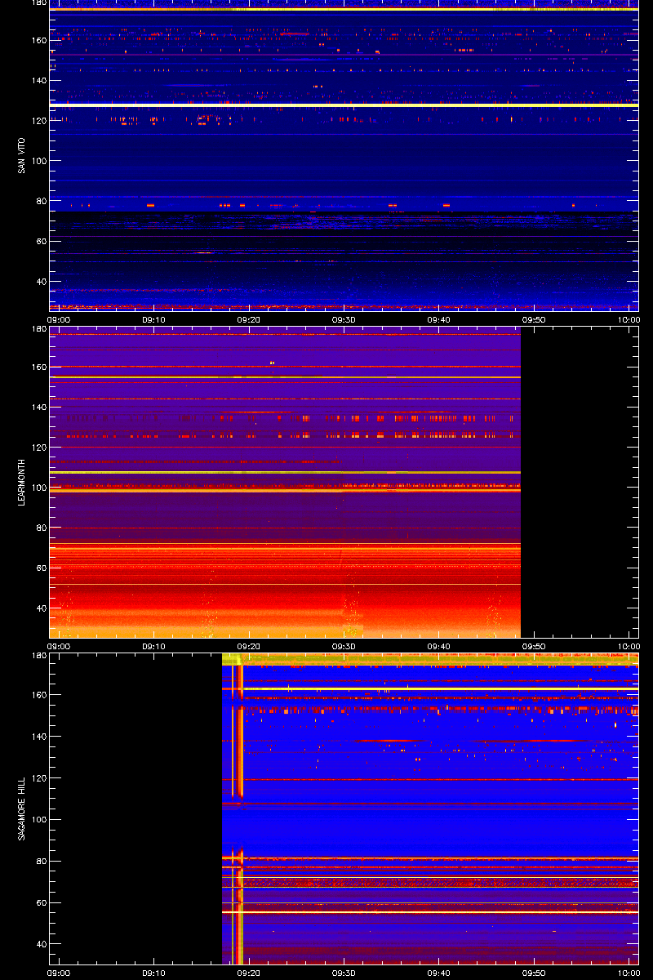The height and width of the screenshot is (980, 653).
Task: Pick 09:50 time label under Sagamore Hill
Action: point(534,973)
